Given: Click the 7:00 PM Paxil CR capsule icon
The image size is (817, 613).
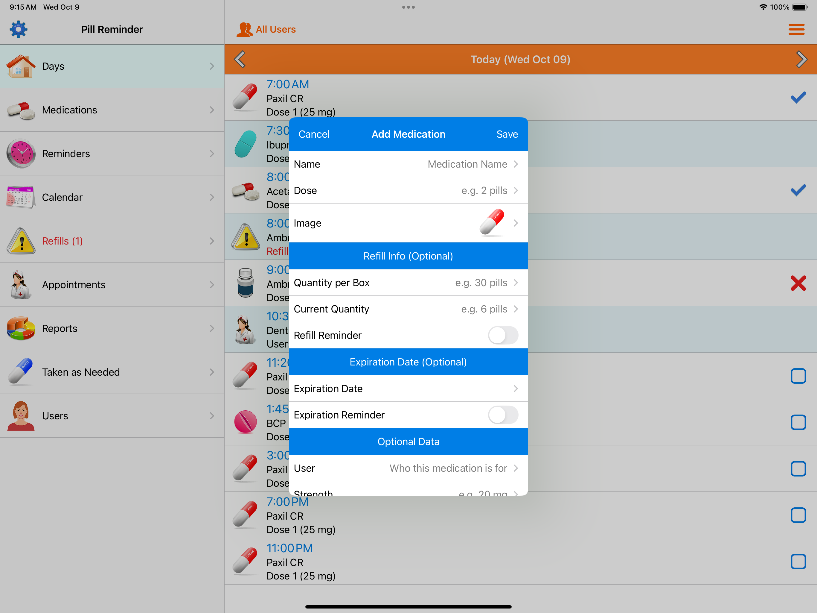Looking at the screenshot, I should click(x=245, y=515).
